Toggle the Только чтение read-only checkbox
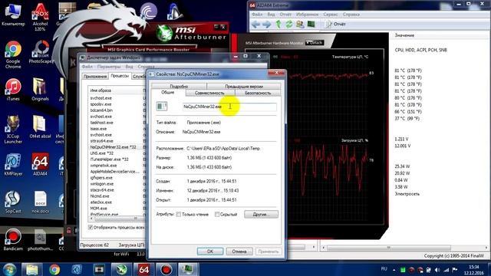 [x=179, y=215]
